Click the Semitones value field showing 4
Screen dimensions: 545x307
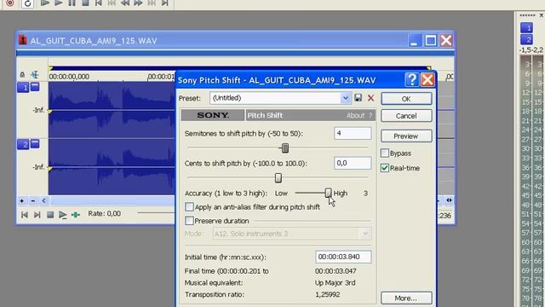(x=353, y=133)
